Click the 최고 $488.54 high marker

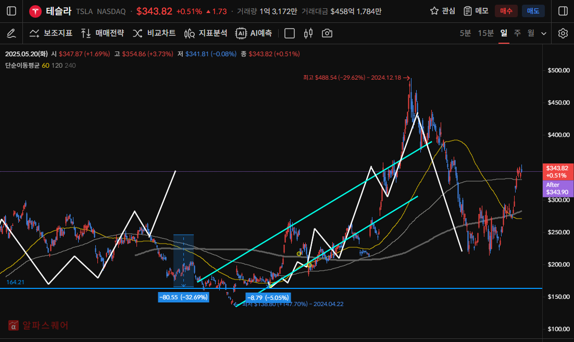point(356,78)
